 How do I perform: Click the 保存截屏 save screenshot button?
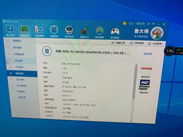coord(137,43)
